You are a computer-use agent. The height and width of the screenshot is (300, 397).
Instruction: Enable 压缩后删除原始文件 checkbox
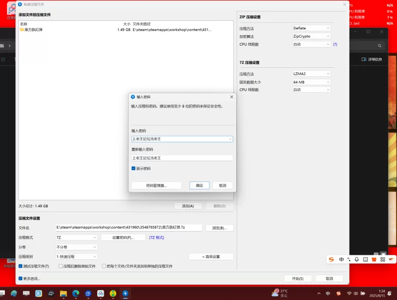click(x=61, y=266)
